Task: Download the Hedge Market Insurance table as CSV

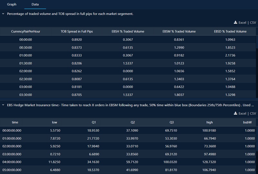Action: (x=253, y=113)
